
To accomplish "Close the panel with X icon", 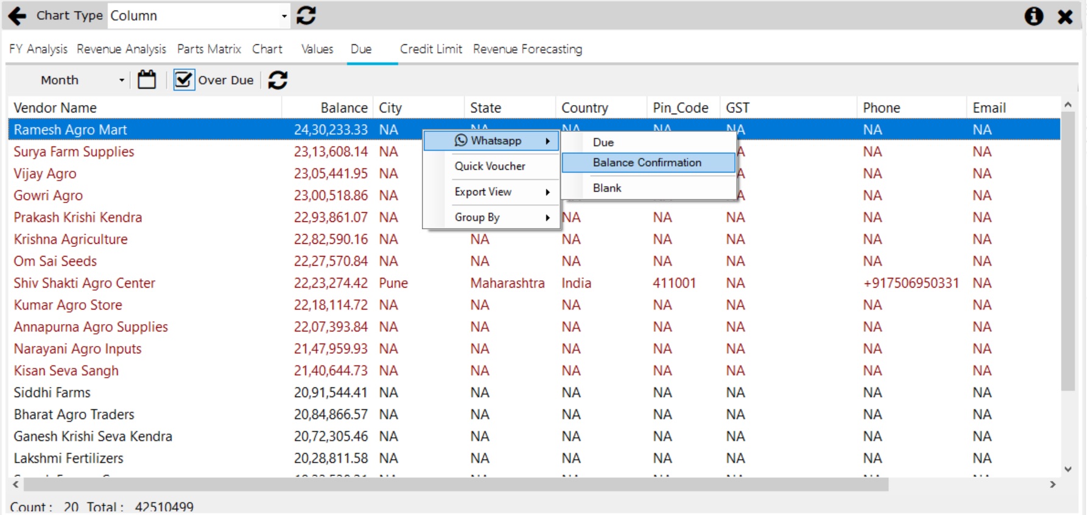I will point(1065,16).
